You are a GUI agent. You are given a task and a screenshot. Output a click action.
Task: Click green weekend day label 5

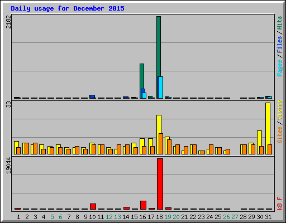[52, 217]
